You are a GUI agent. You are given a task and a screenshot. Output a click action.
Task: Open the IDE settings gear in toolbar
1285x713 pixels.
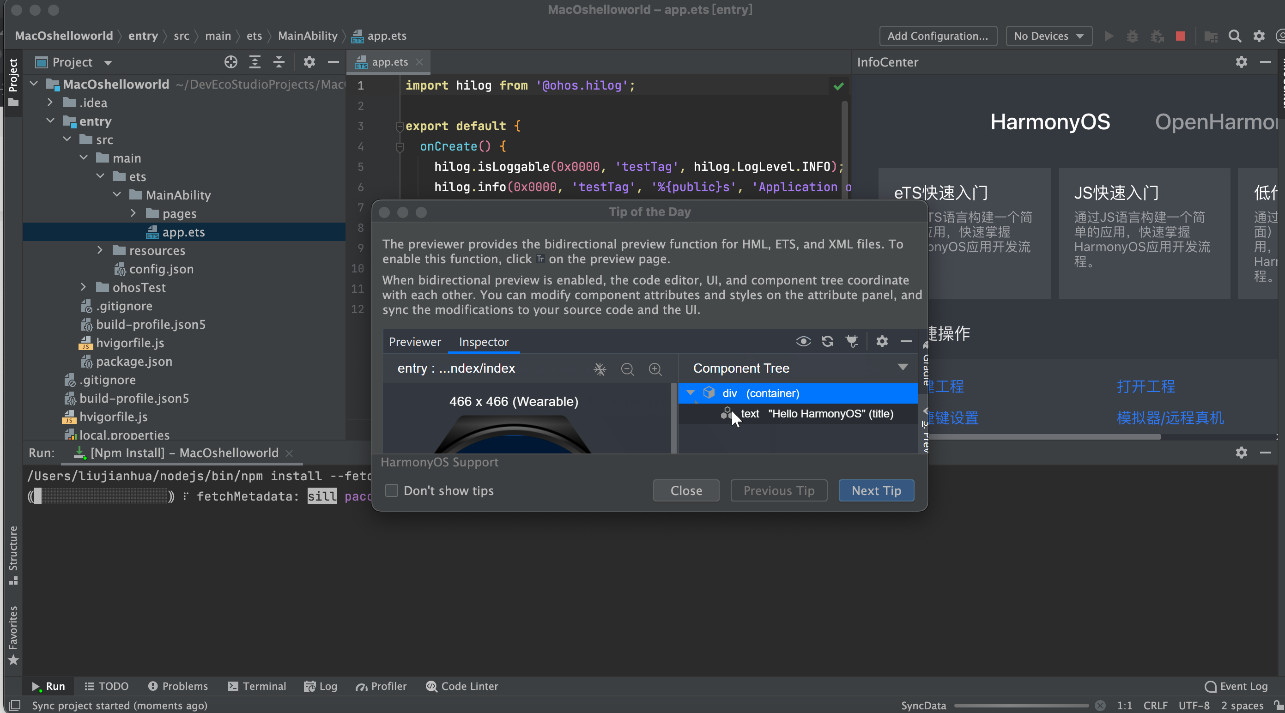coord(1259,36)
